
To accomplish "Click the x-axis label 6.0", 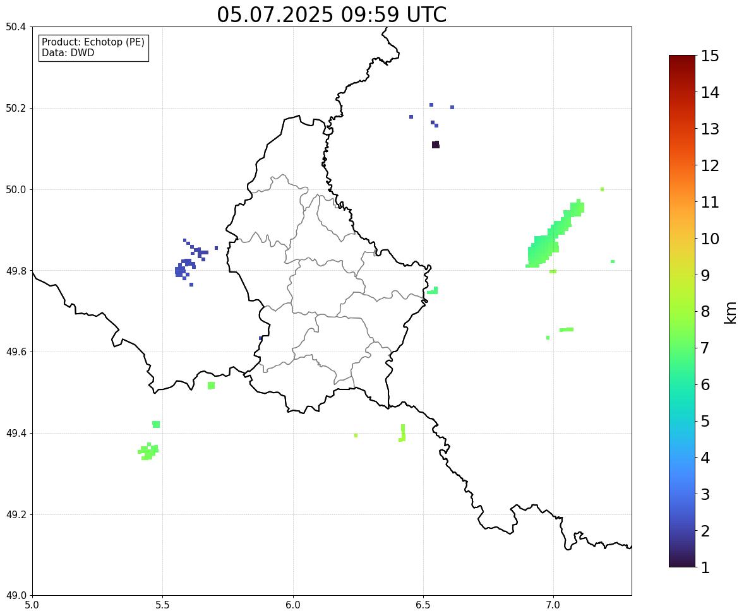I will 293,605.
